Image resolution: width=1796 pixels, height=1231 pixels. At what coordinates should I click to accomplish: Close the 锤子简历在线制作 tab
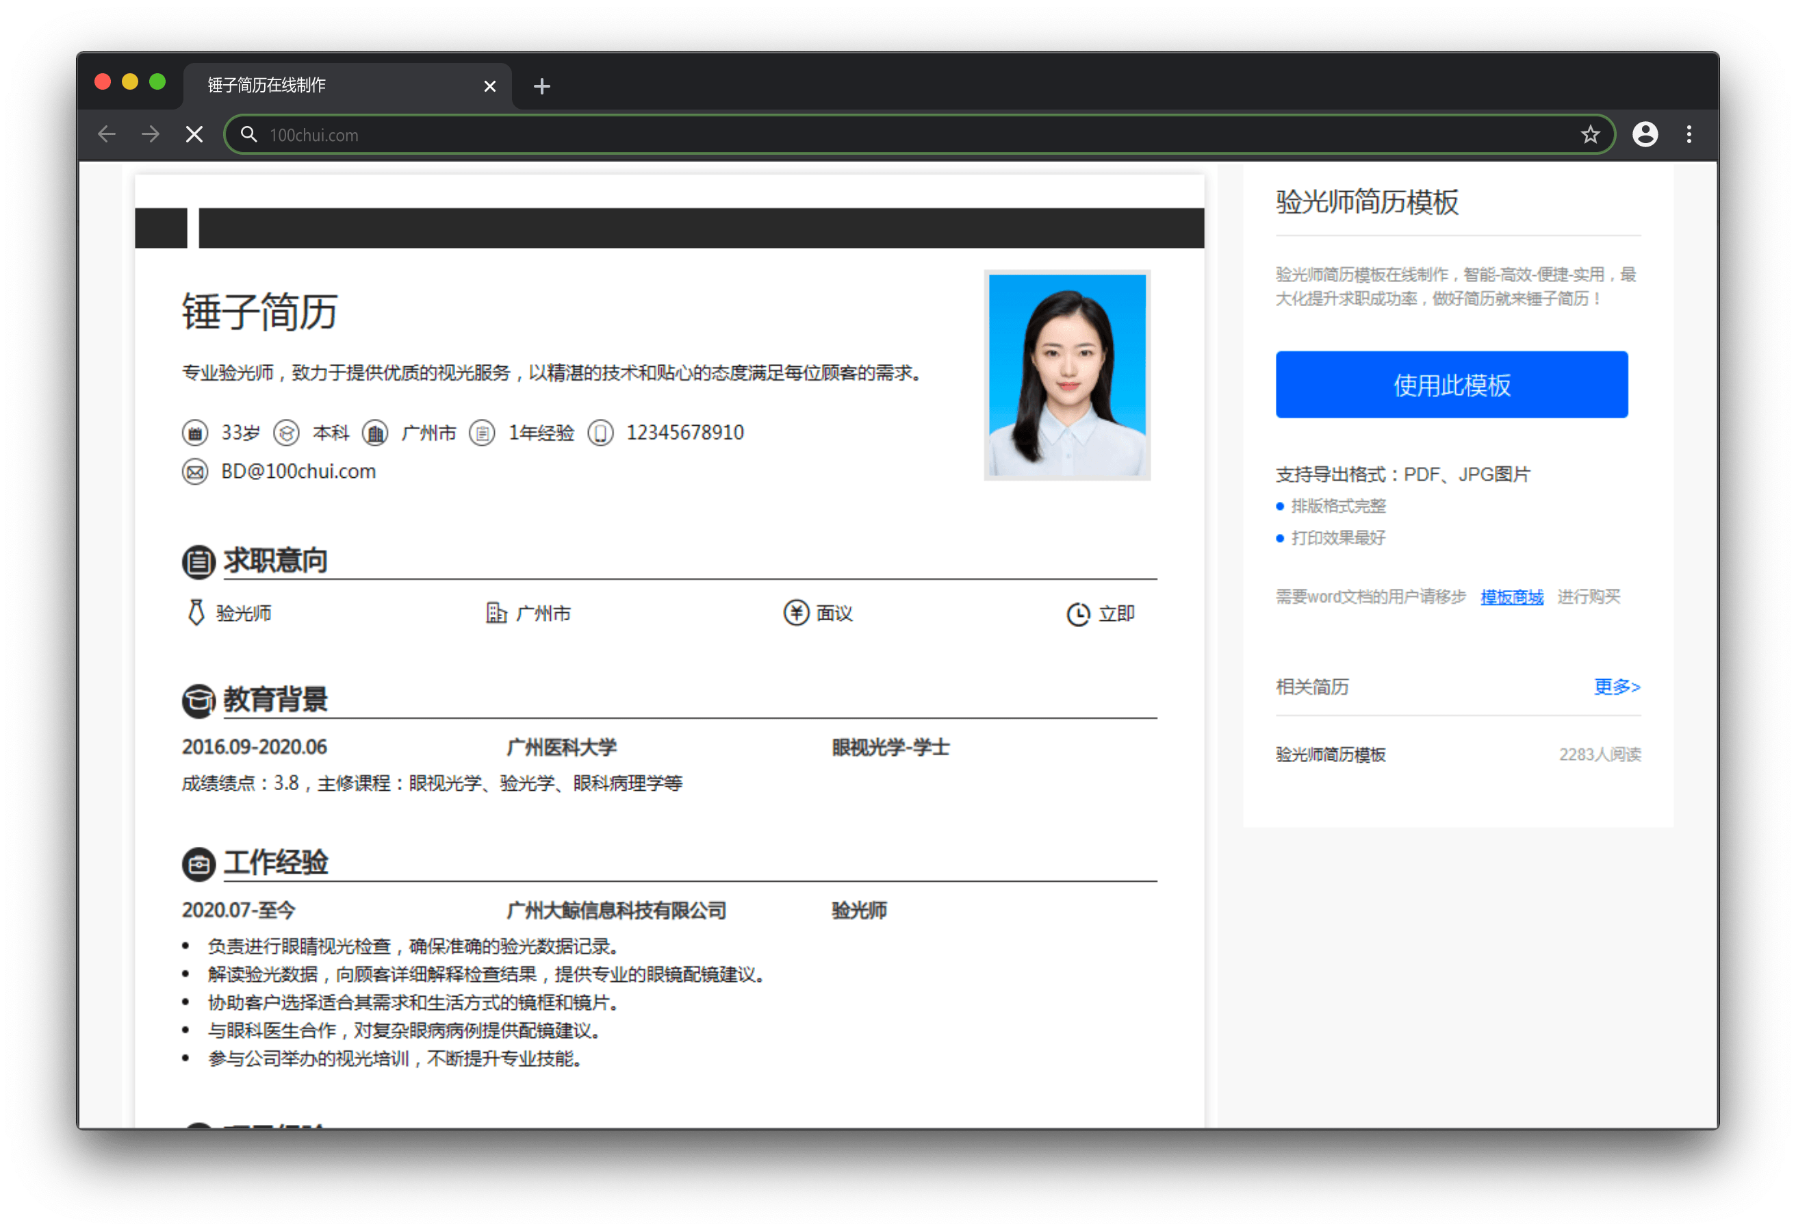tap(489, 86)
